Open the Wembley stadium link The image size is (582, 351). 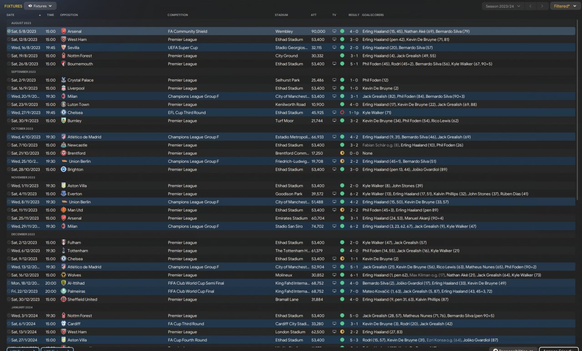tap(284, 31)
